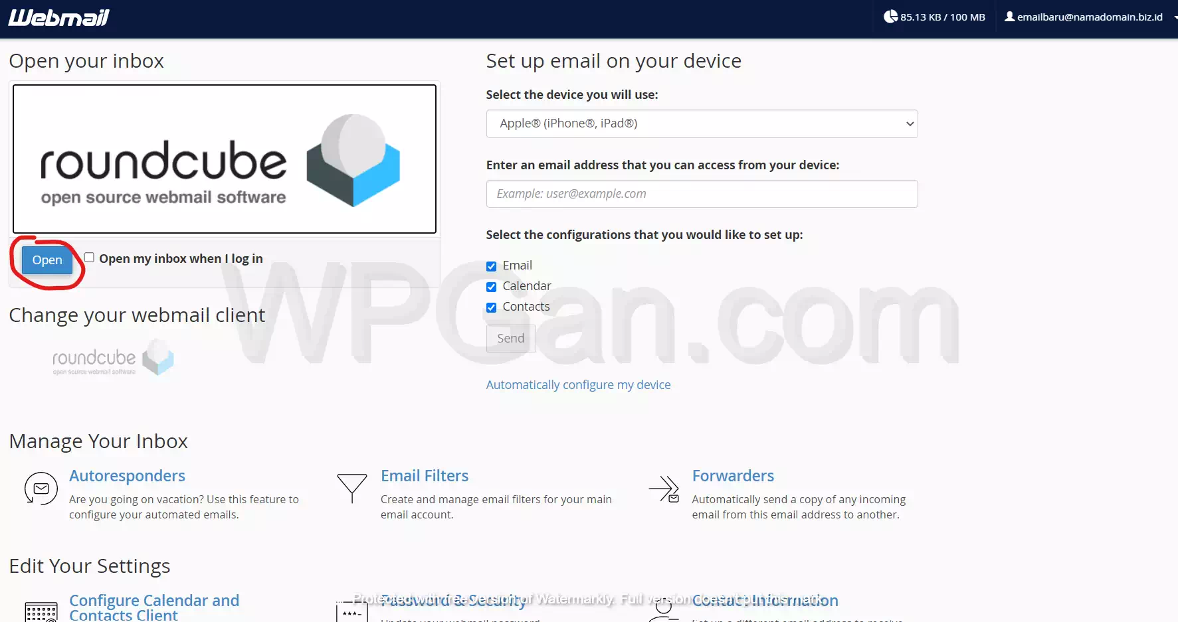Image resolution: width=1178 pixels, height=622 pixels.
Task: Click the Change your webmail client heading
Action: [x=137, y=315]
